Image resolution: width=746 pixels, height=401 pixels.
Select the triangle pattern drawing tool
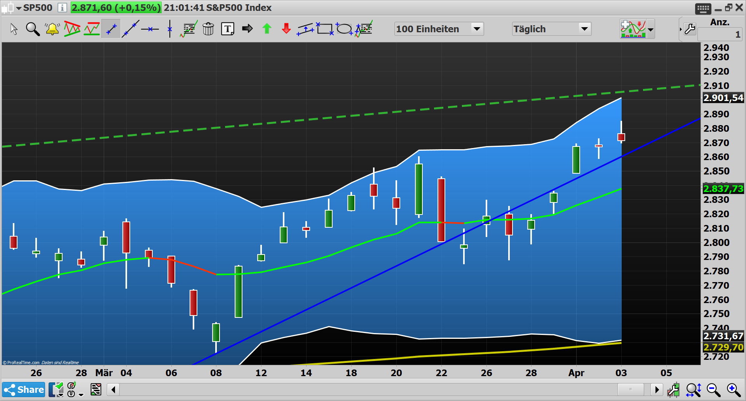[72, 29]
